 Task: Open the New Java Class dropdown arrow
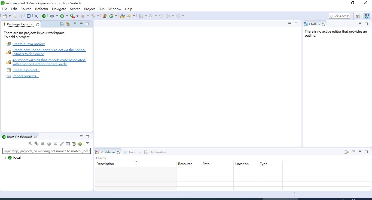116,16
